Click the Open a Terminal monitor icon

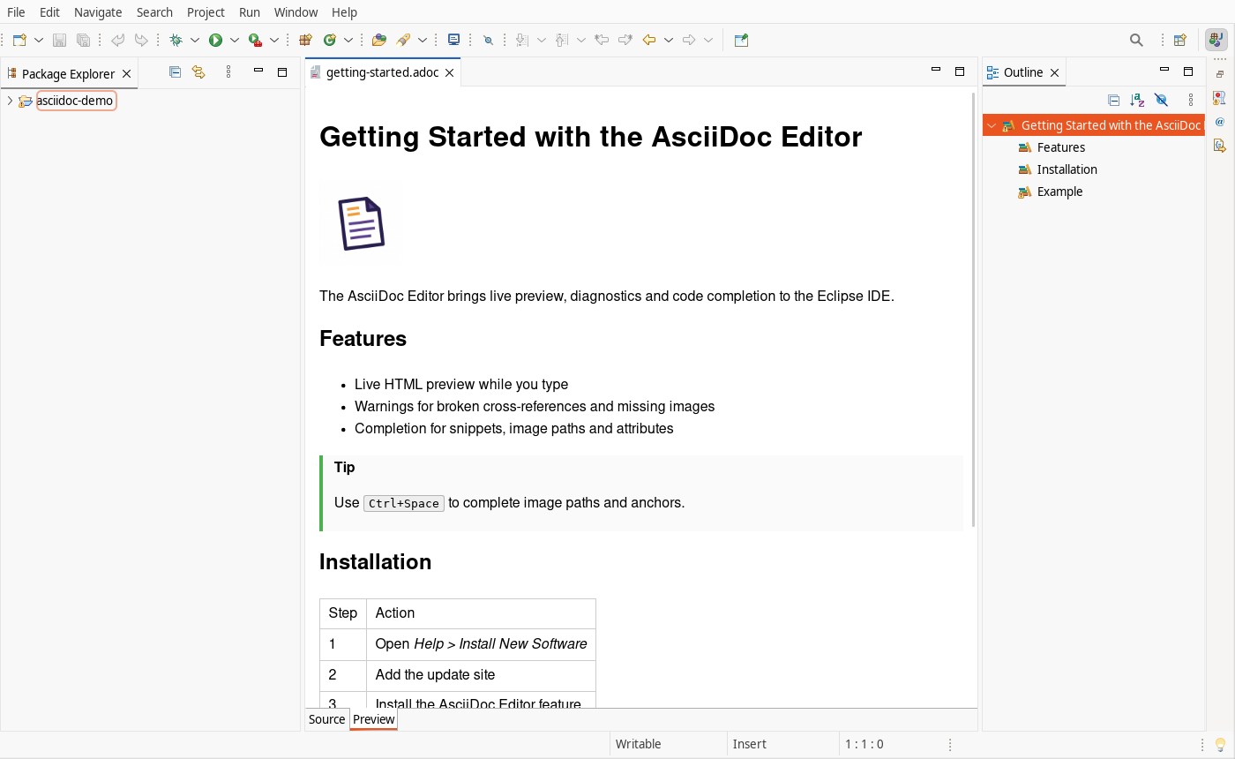tap(454, 40)
